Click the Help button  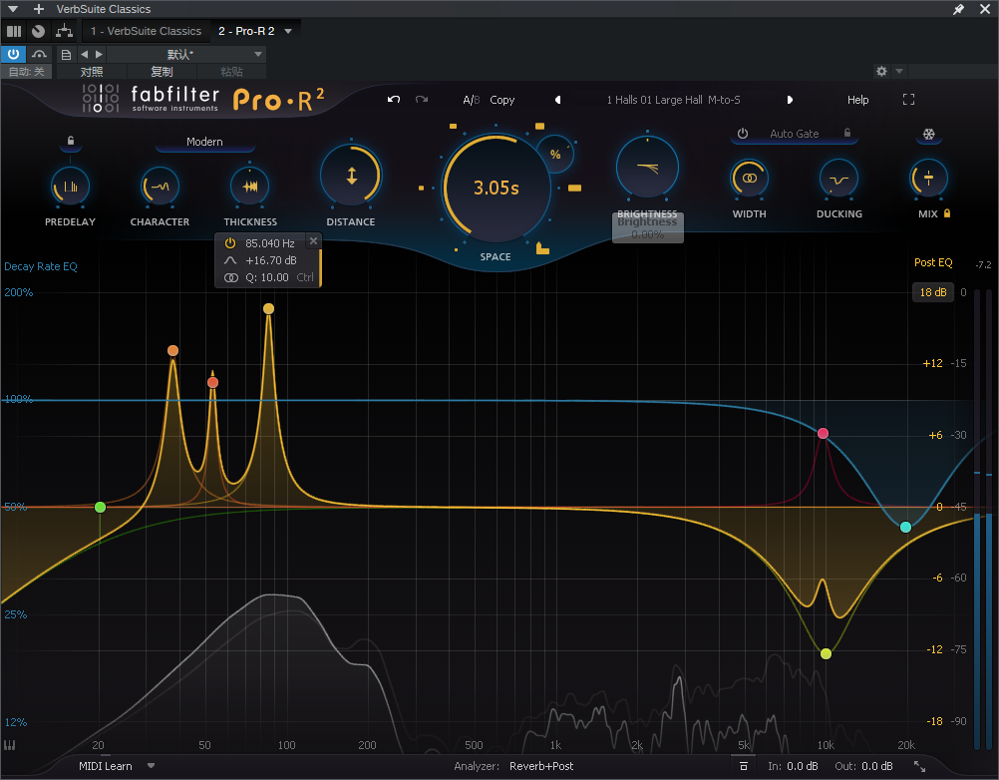pyautogui.click(x=857, y=99)
